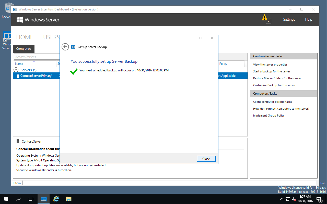Minimize the Set Up Server Backup dialog
Image resolution: width=327 pixels, height=204 pixels.
point(189,38)
